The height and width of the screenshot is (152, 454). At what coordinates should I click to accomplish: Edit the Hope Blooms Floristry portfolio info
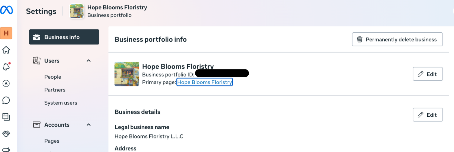click(428, 74)
